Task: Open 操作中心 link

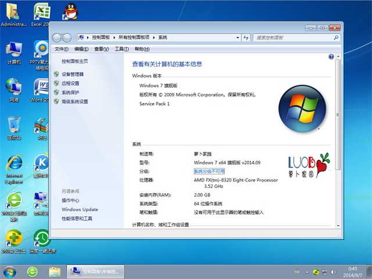Action: tap(70, 200)
